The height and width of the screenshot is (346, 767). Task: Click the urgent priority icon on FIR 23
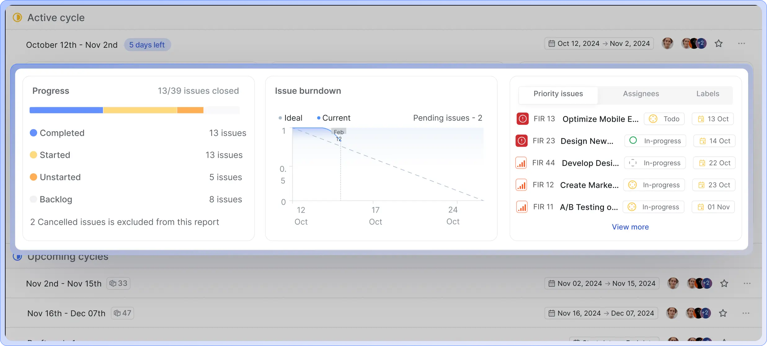[522, 140]
